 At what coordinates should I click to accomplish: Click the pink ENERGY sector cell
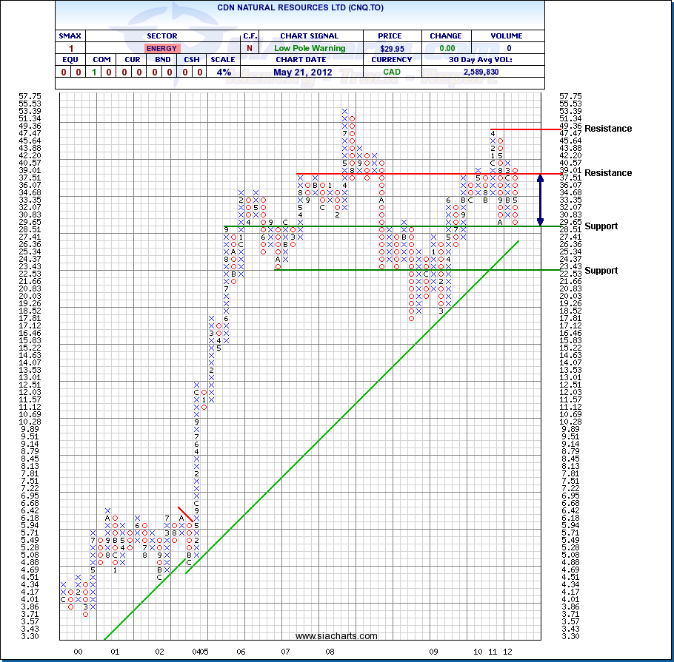pyautogui.click(x=161, y=48)
